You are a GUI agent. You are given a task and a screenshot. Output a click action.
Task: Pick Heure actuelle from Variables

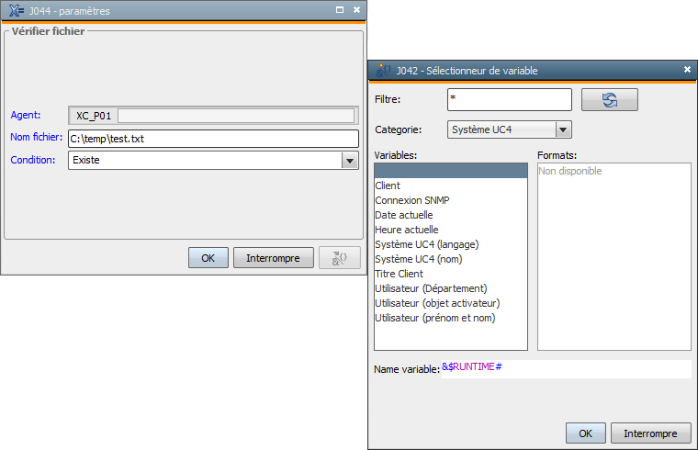click(407, 230)
